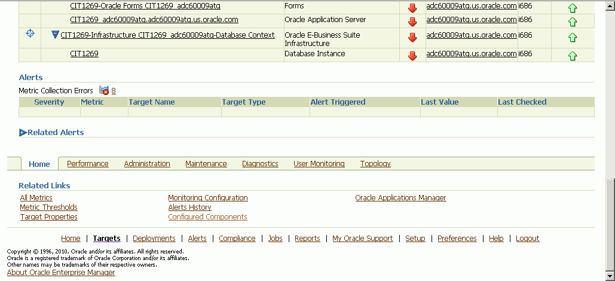The height and width of the screenshot is (281, 615).
Task: Go to the Topology tab
Action: (375, 164)
